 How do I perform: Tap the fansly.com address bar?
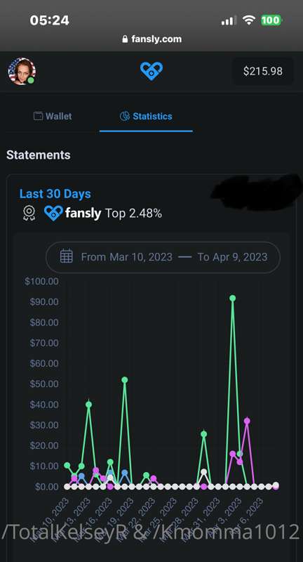pyautogui.click(x=151, y=39)
